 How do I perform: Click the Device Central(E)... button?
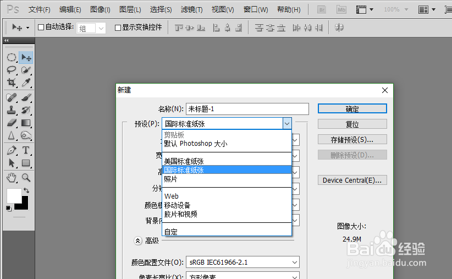point(352,180)
